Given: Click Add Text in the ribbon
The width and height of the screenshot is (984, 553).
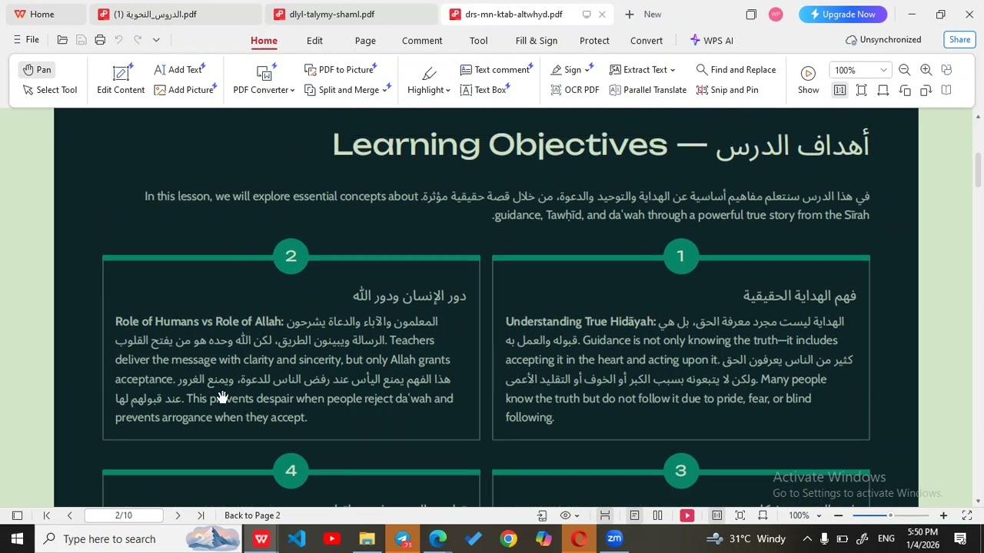Looking at the screenshot, I should click(178, 70).
